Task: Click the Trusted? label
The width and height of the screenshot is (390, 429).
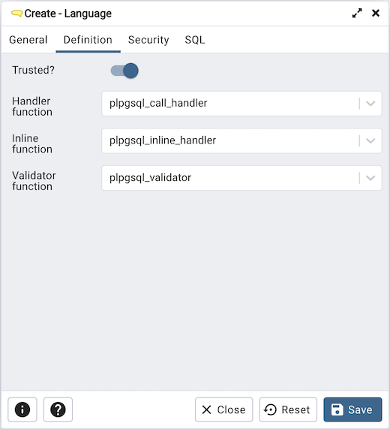Action: 33,71
